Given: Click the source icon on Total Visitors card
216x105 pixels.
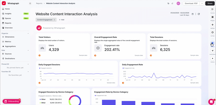Looking at the screenshot, I should (39, 56).
